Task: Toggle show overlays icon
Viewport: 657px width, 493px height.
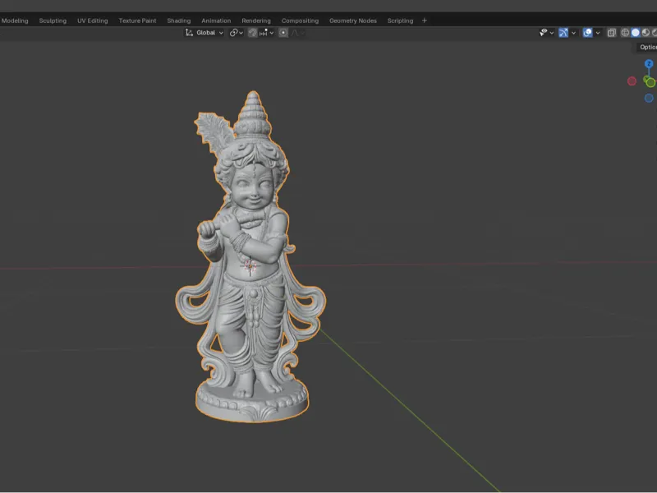Action: [587, 33]
